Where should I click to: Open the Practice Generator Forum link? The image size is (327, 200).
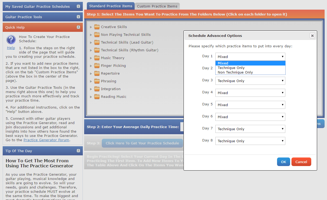46,140
